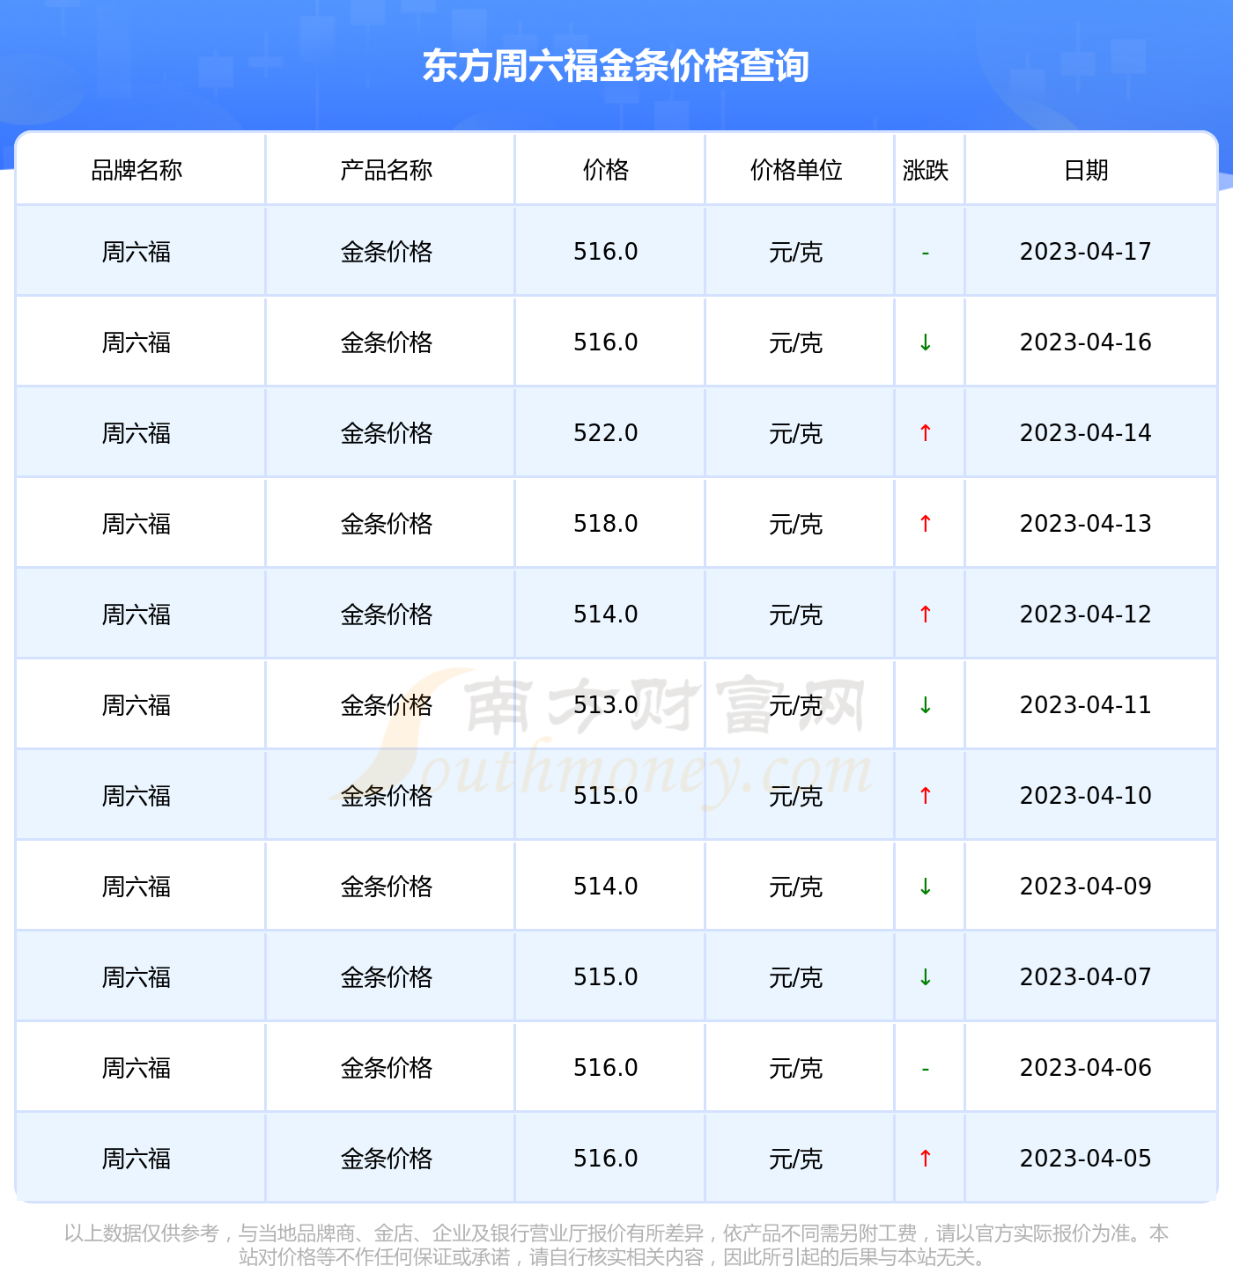Image resolution: width=1233 pixels, height=1281 pixels.
Task: Click the date 2023-04-10
Action: tap(1086, 796)
